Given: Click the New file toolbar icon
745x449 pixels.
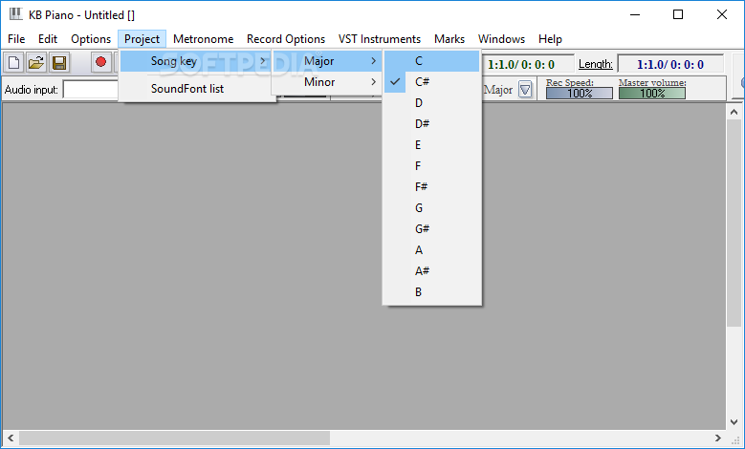Looking at the screenshot, I should point(13,63).
